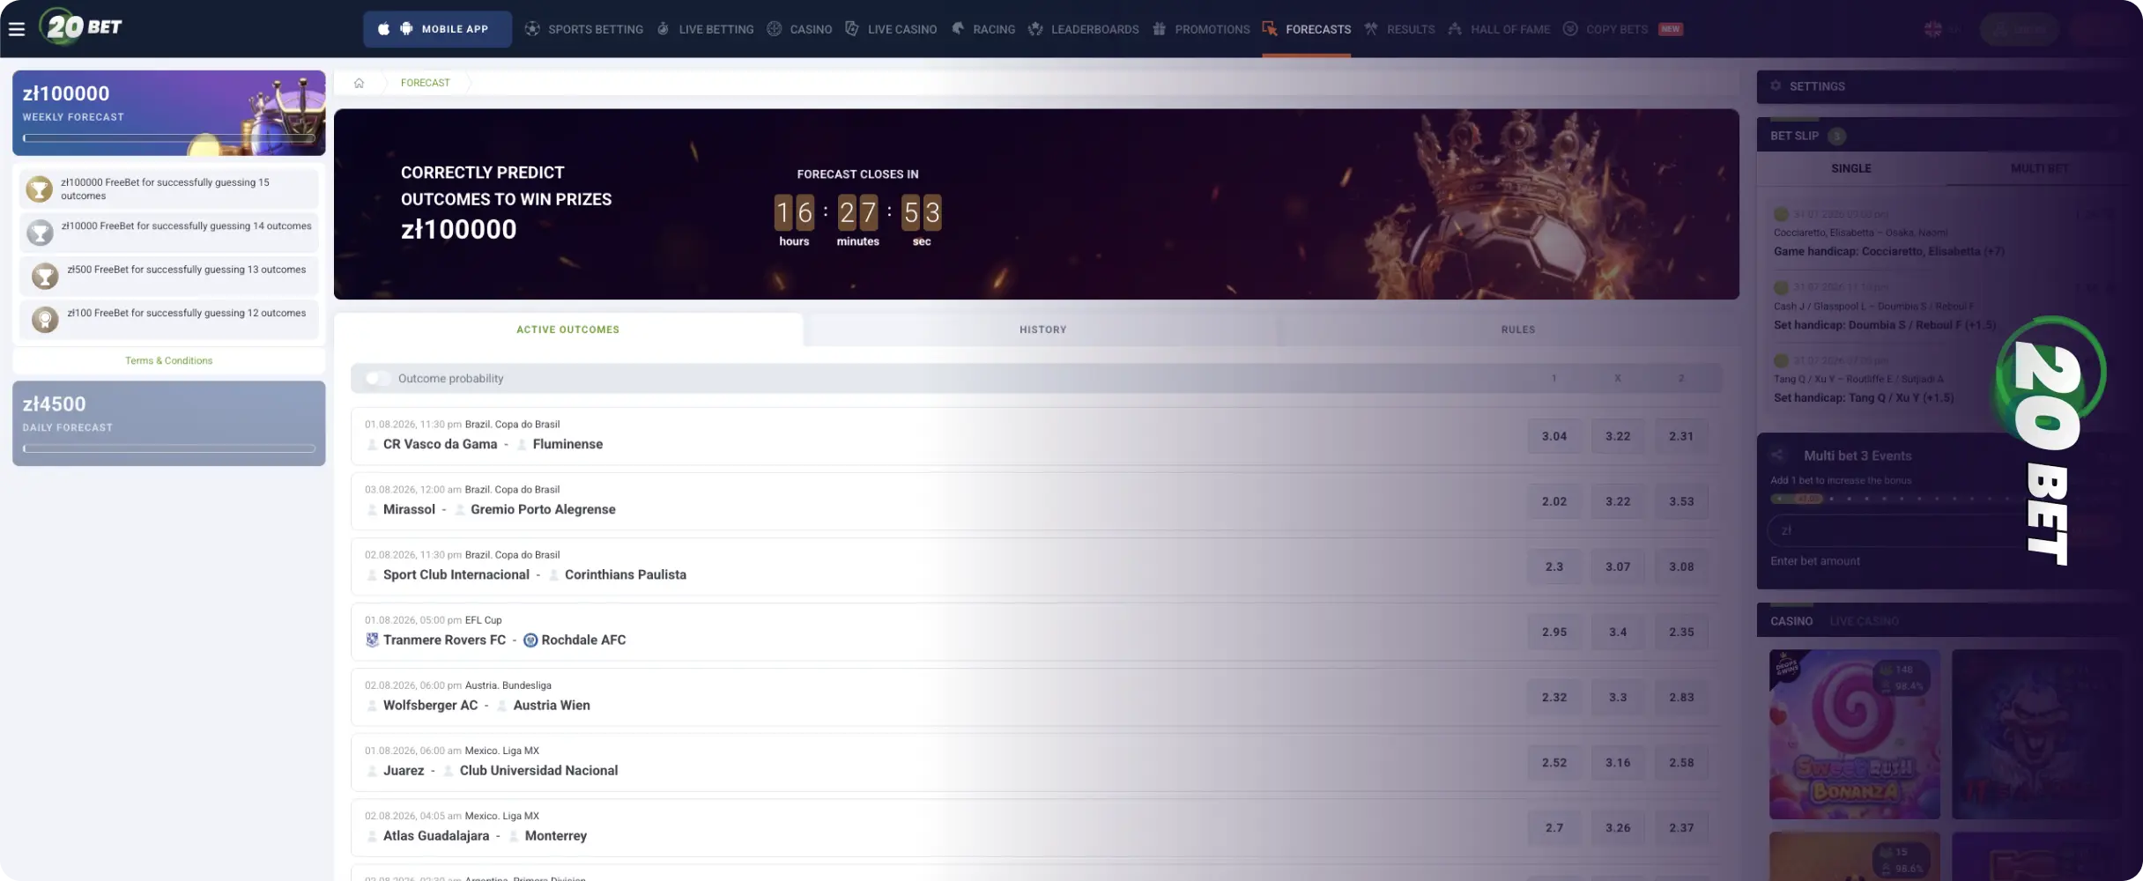Click Corinthians Paulista team name

pyautogui.click(x=626, y=574)
